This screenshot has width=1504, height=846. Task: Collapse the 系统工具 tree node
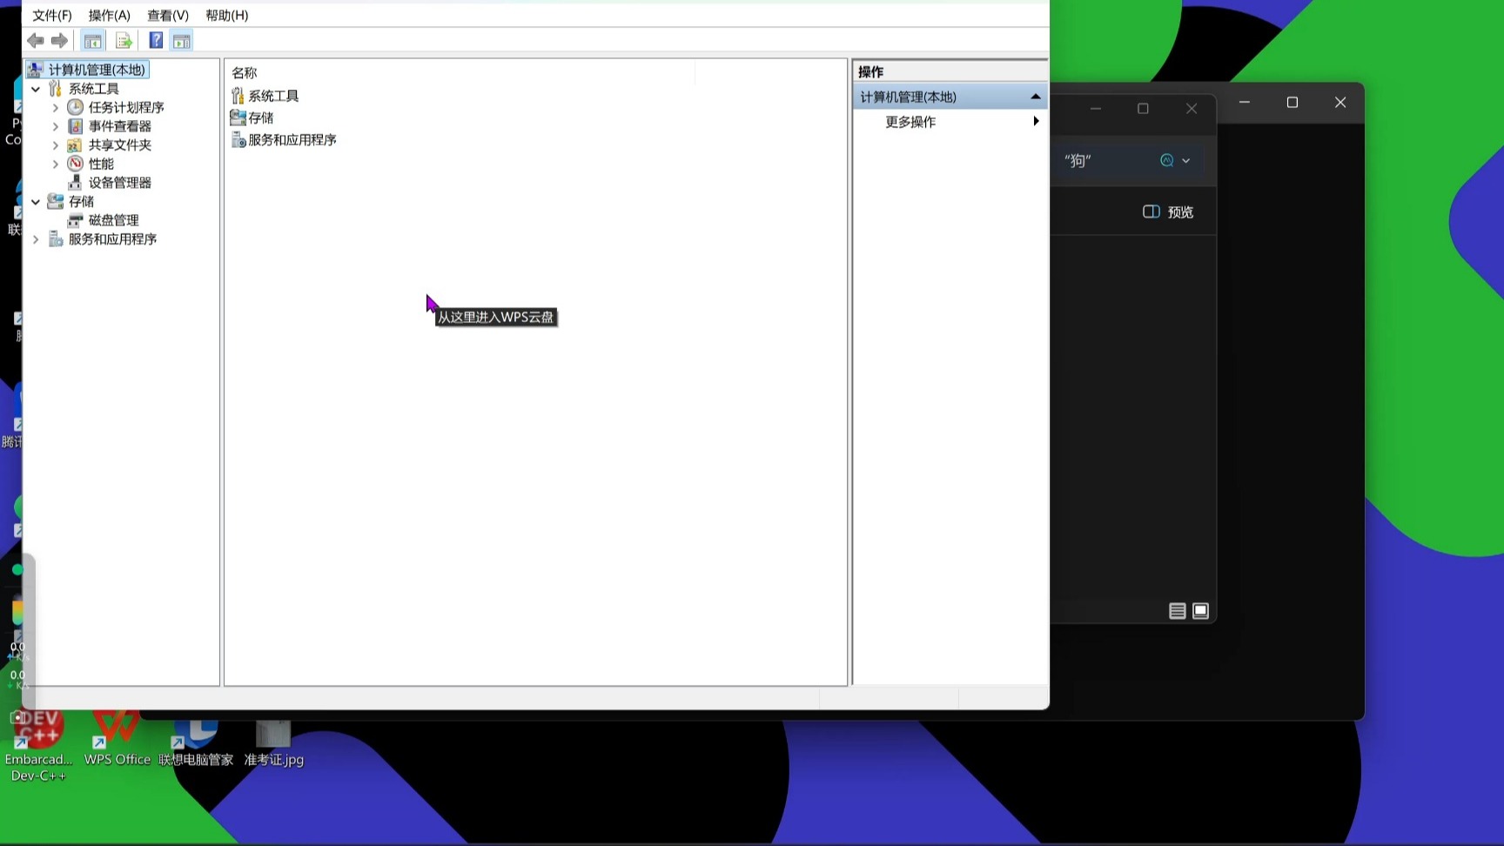(x=36, y=89)
